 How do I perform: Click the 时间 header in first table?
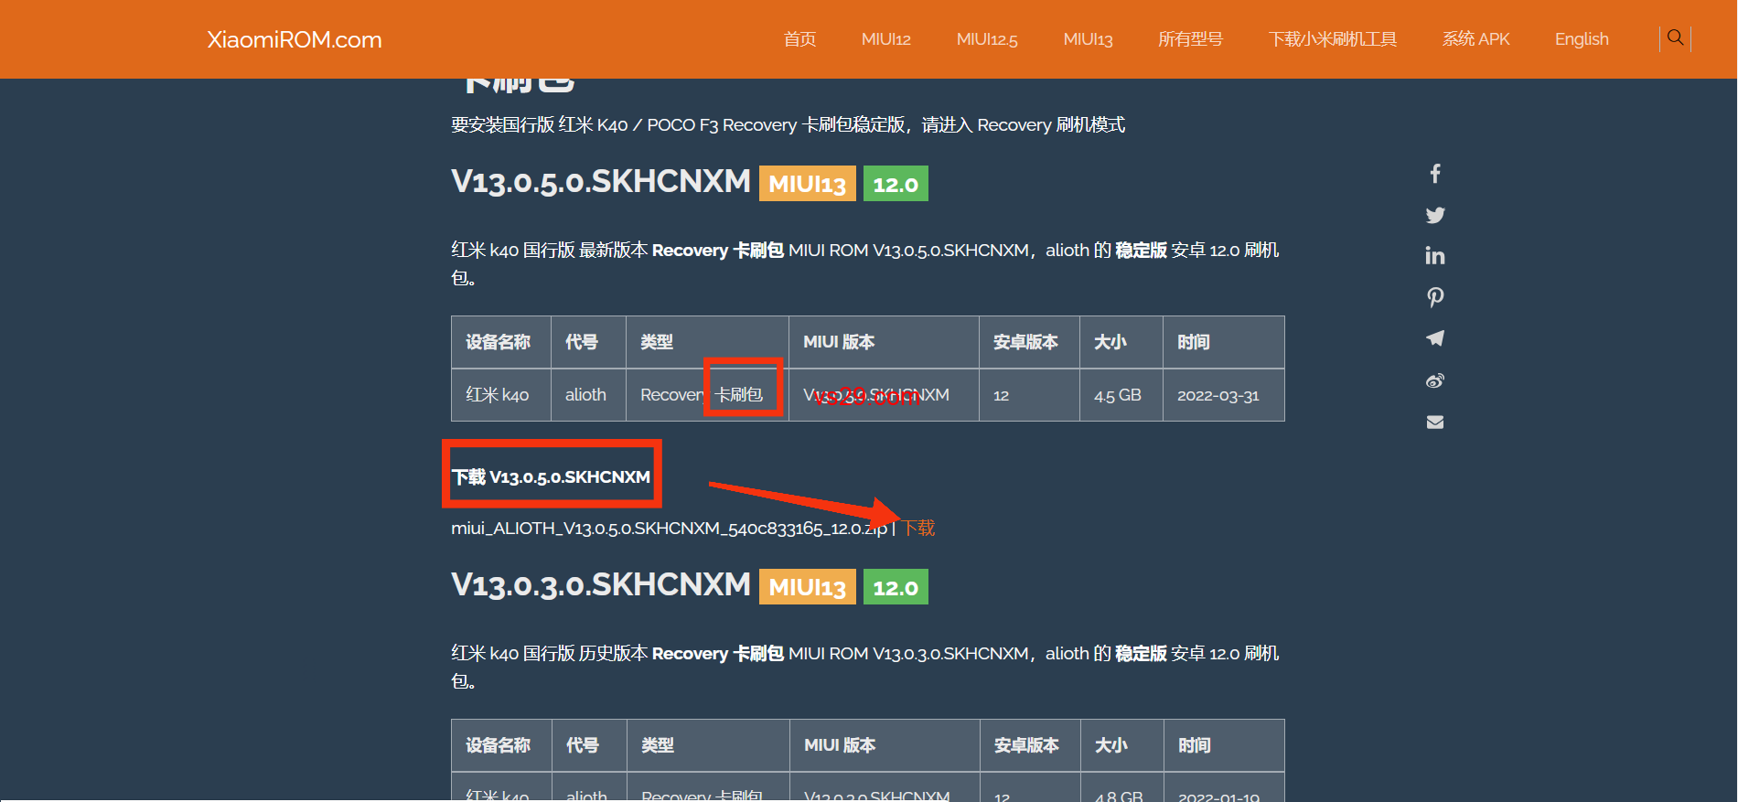(x=1223, y=342)
